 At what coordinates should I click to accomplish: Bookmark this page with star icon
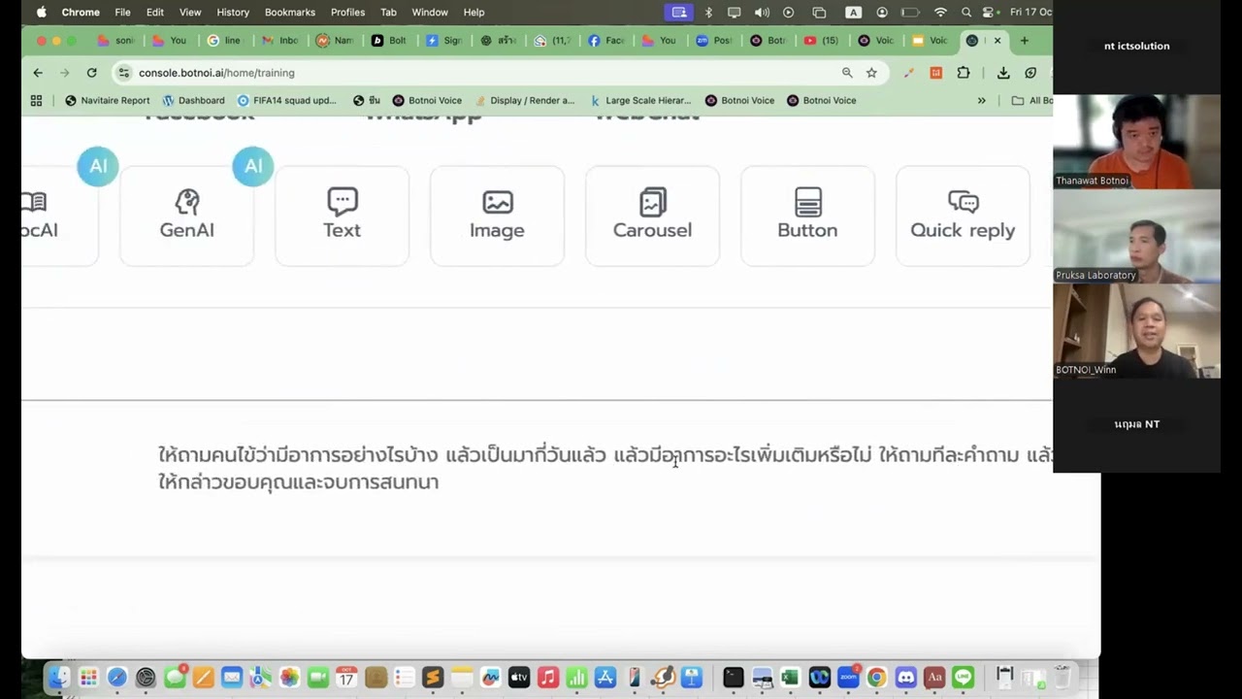(871, 73)
